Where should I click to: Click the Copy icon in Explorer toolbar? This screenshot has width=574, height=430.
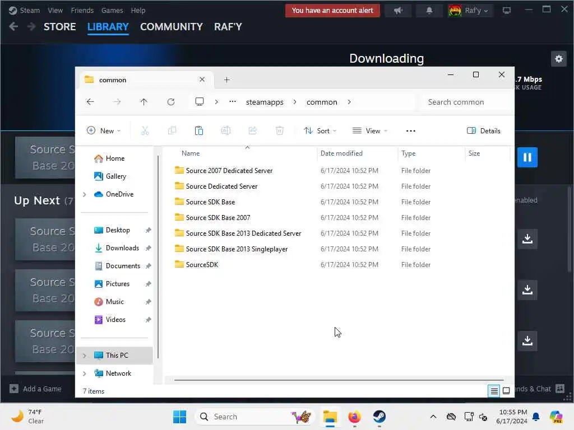(x=172, y=130)
